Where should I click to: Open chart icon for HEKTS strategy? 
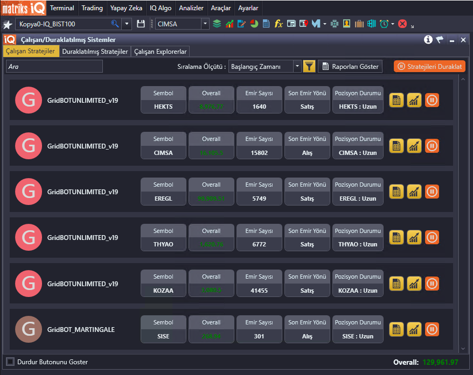click(414, 100)
